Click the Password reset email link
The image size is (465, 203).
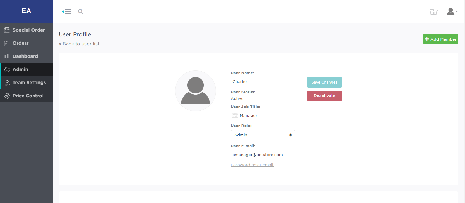coord(252,165)
